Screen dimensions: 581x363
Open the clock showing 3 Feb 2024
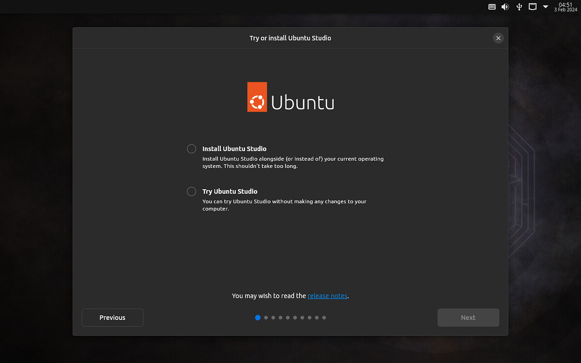pos(565,7)
